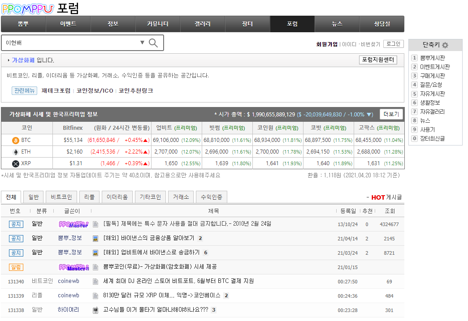Open shortcut settings gear icon
The image size is (468, 321).
click(x=445, y=45)
